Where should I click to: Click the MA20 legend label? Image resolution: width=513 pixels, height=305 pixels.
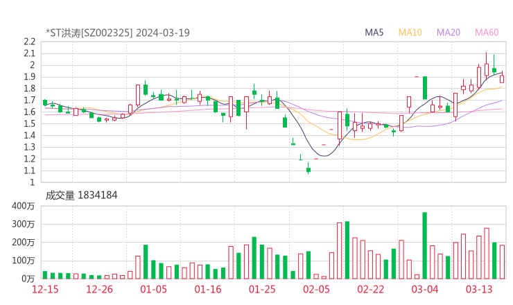449,33
